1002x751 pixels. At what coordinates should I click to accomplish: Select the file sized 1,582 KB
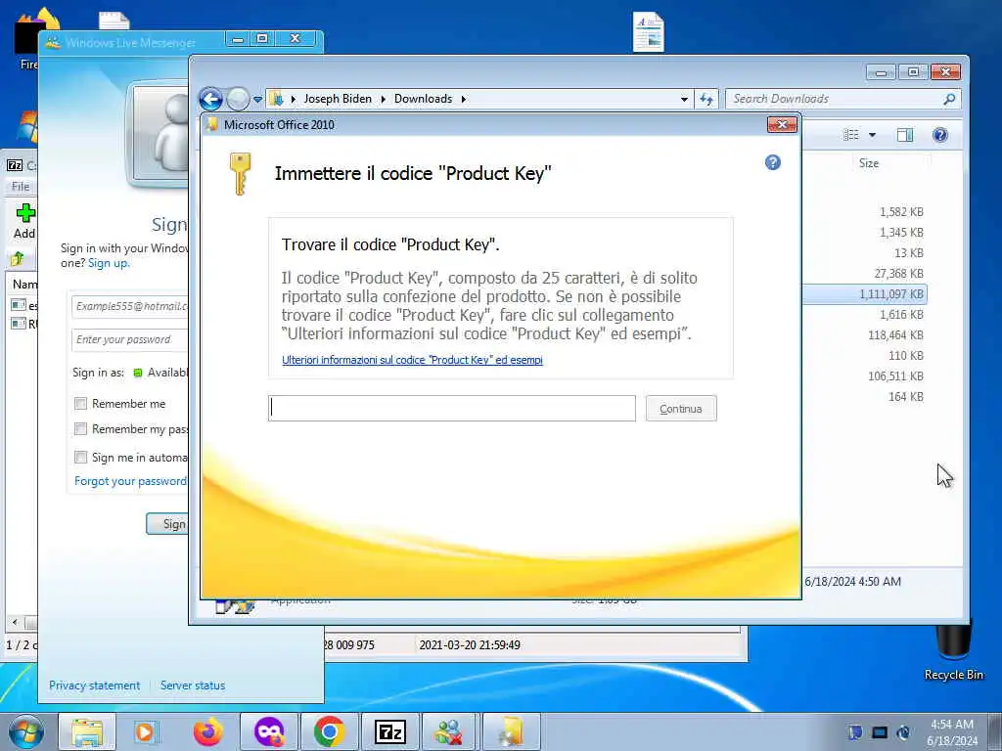coord(901,212)
